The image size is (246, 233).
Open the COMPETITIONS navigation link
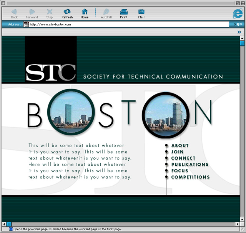pyautogui.click(x=191, y=177)
